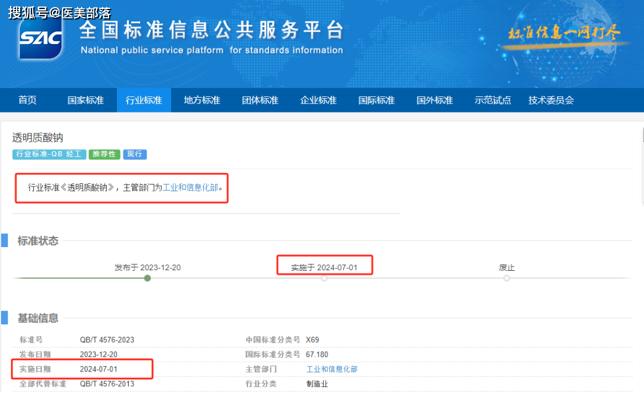This screenshot has width=644, height=400.
Task: Open 企业标准 navigation item
Action: click(x=318, y=100)
